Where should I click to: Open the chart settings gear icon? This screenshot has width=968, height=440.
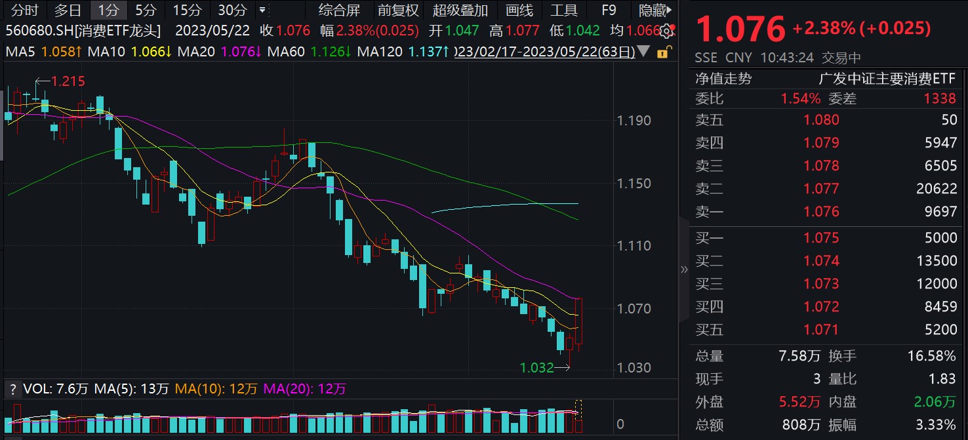coord(668,30)
